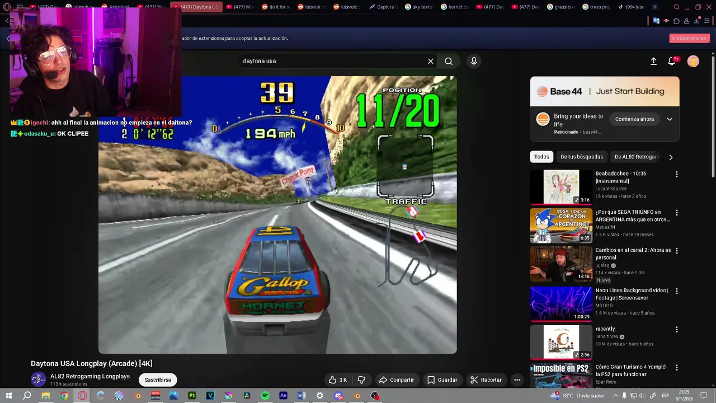
Task: Like the video with thumbs up
Action: click(x=337, y=379)
